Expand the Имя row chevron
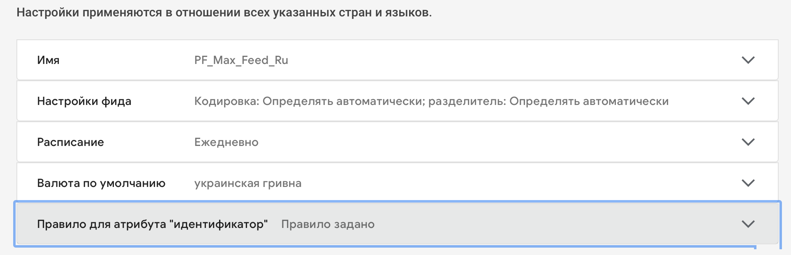 point(748,60)
